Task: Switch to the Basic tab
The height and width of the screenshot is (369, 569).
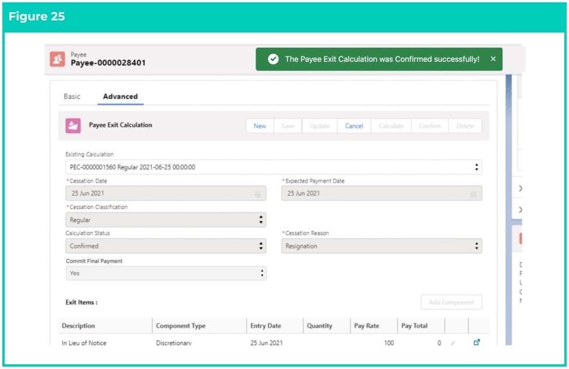Action: (x=72, y=96)
